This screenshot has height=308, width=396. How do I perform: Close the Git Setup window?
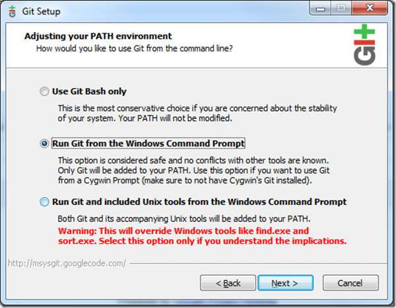click(369, 9)
